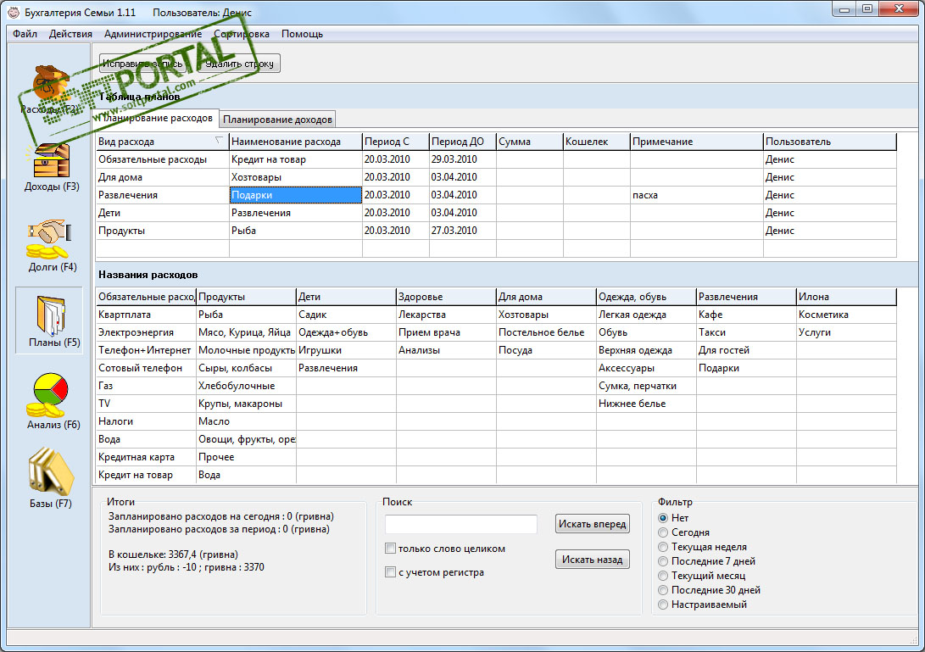Click the Период С column header

tap(396, 142)
